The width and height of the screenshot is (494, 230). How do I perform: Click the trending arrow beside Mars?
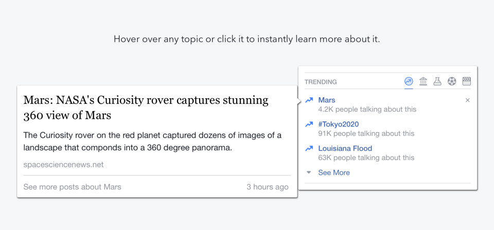tap(309, 100)
